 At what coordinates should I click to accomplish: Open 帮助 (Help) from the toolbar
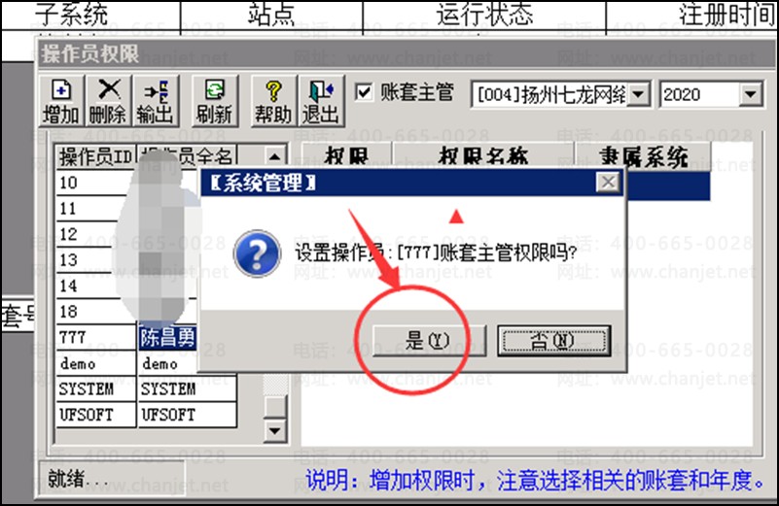click(x=273, y=102)
